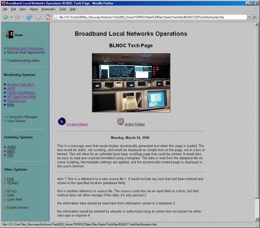Open the AWS monitoring link
The width and height of the screenshot is (260, 228).
(x=11, y=88)
